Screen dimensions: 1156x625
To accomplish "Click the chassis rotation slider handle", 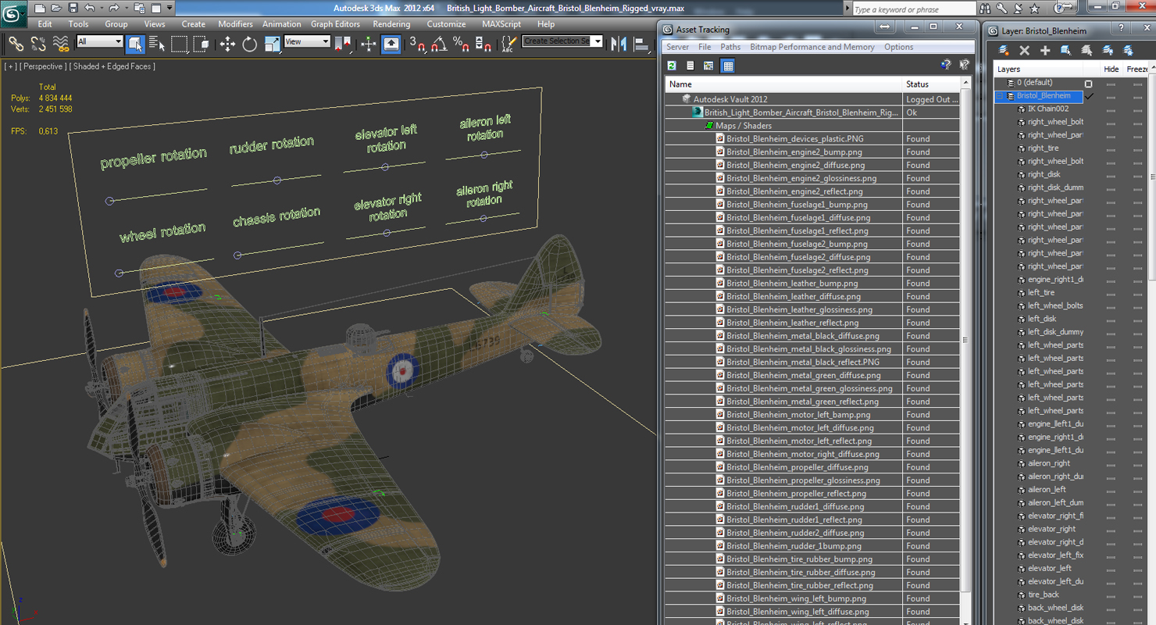I will (x=238, y=255).
